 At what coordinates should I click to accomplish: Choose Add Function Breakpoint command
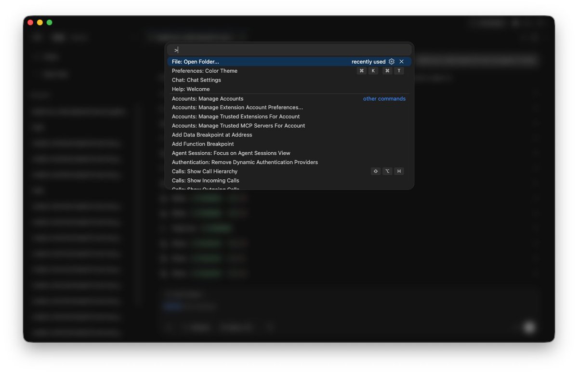click(x=289, y=144)
